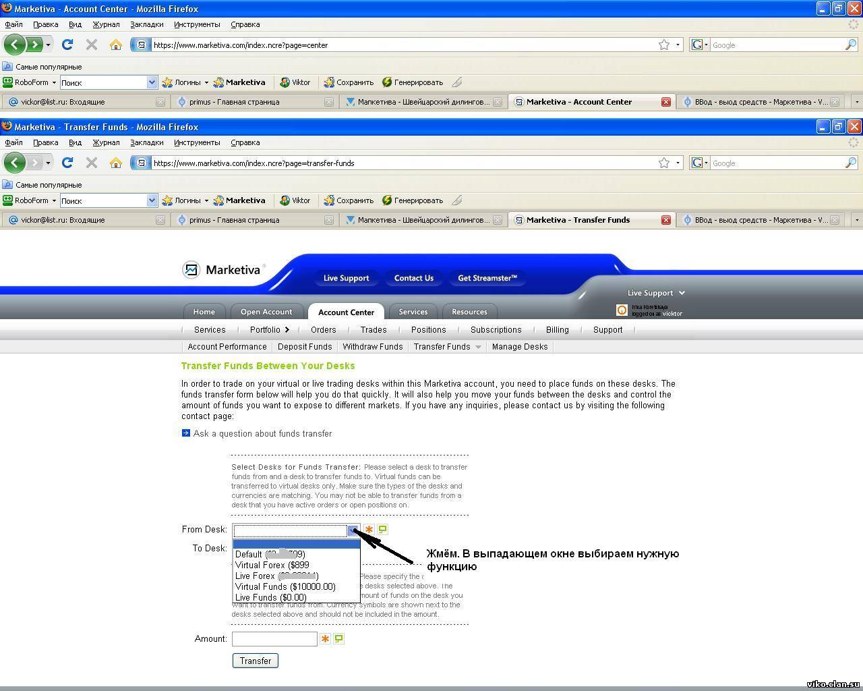Switch to ВВод - вывод средств tab in Transfer Funds window

tap(761, 220)
